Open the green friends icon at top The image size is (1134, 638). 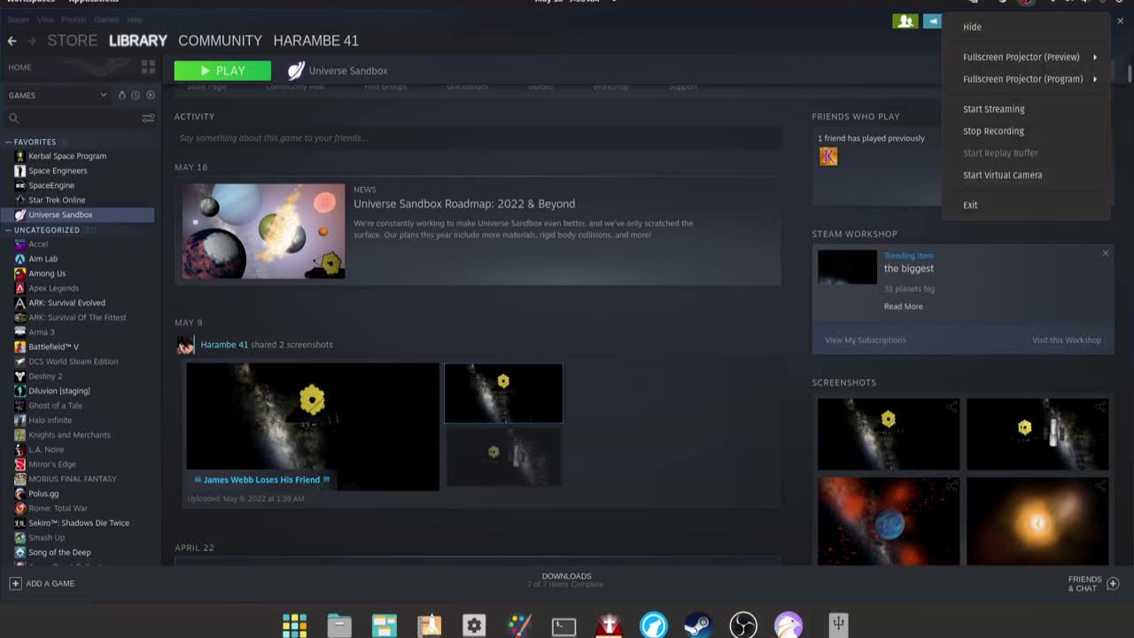(905, 21)
